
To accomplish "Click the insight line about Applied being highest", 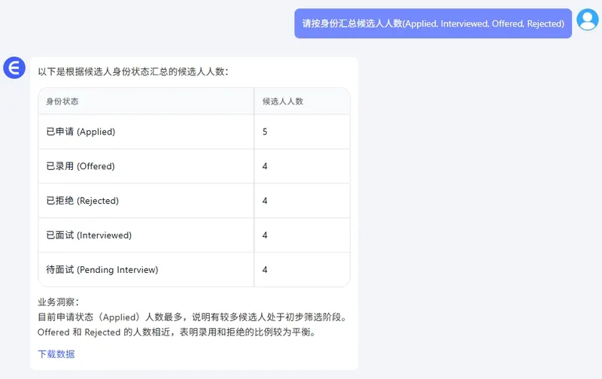I will pyautogui.click(x=192, y=317).
